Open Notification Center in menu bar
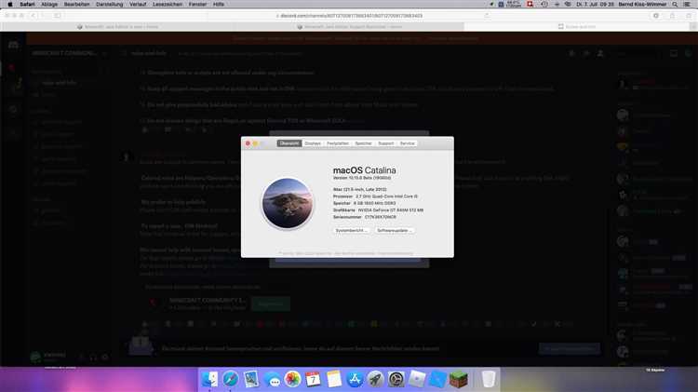Viewport: 698px width, 392px height. click(x=688, y=4)
